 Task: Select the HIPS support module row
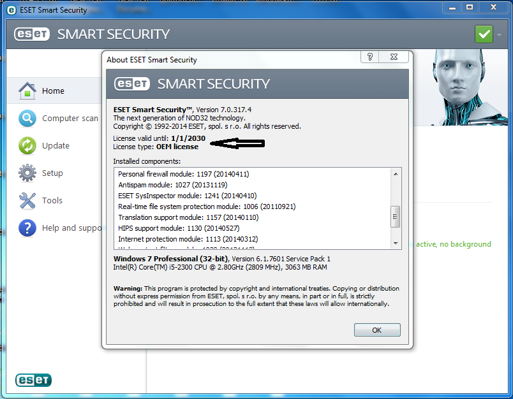(x=179, y=228)
